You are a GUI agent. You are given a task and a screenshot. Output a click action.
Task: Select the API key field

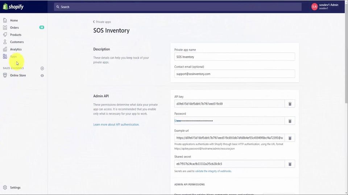coord(229,104)
